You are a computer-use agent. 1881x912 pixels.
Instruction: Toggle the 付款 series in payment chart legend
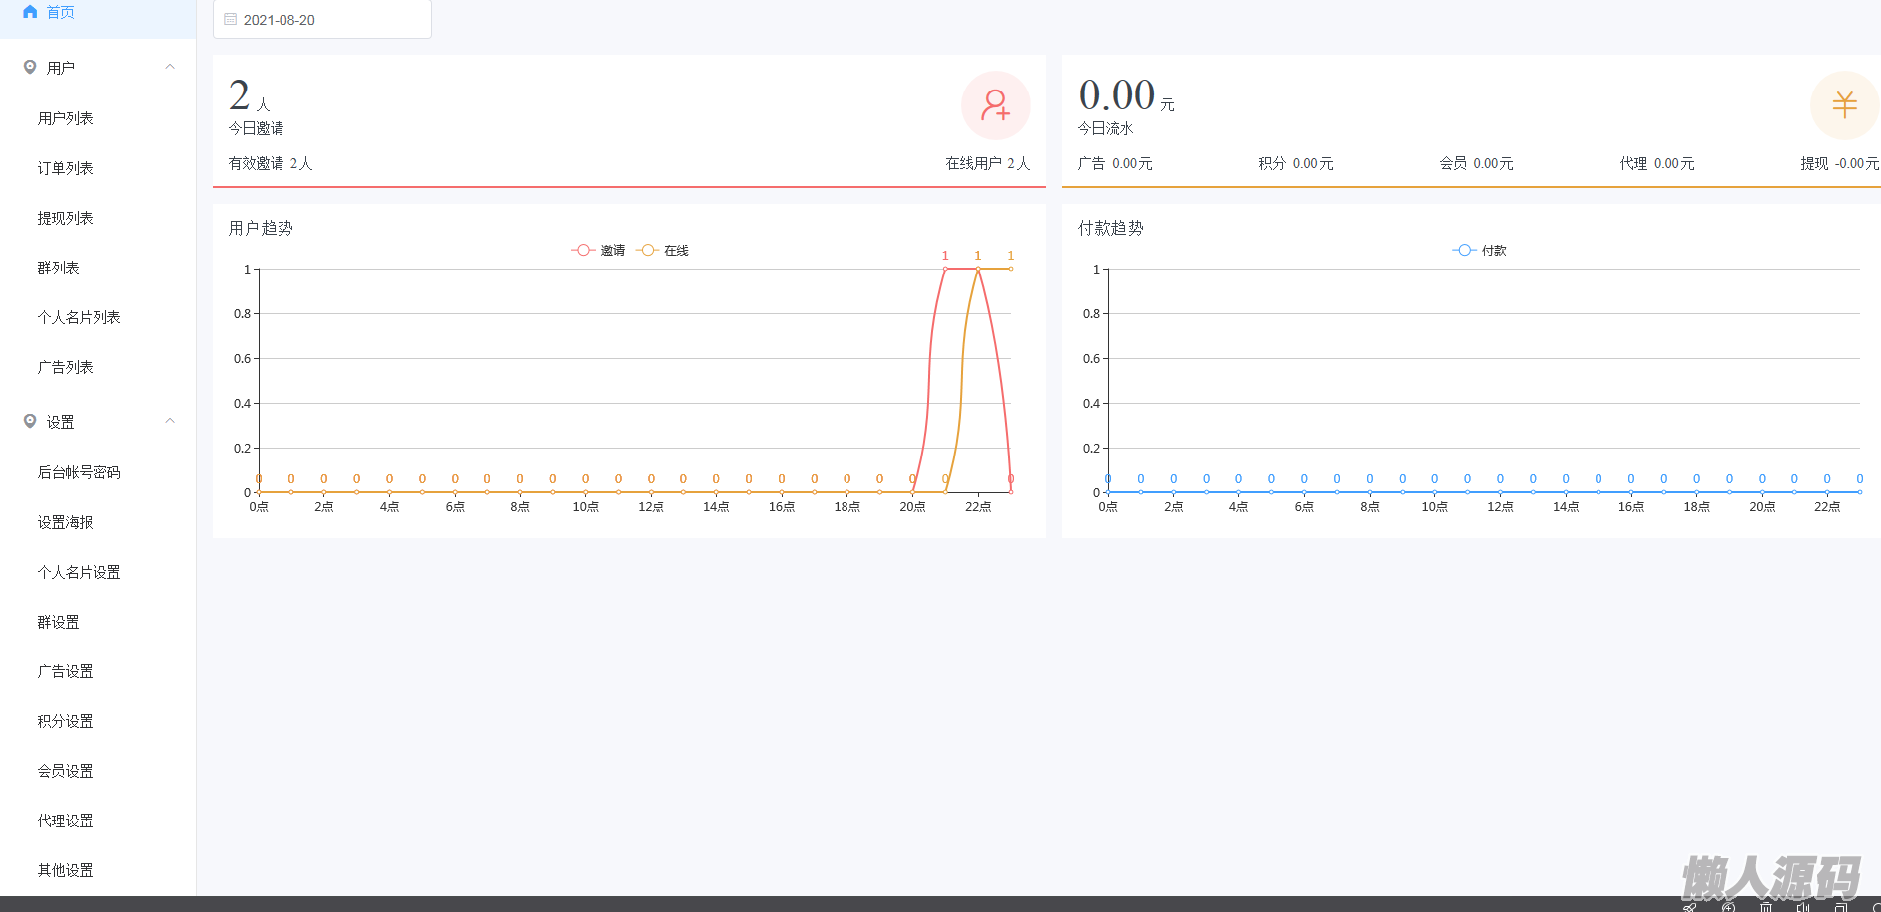point(1480,250)
